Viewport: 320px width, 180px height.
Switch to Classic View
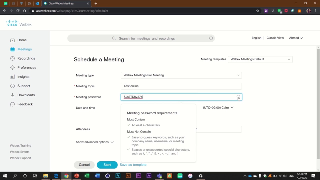[x=275, y=38]
